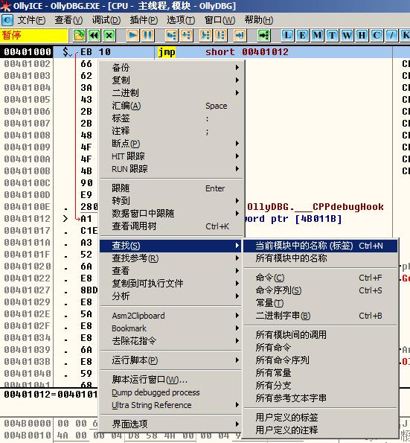Select address row 00401000

[x=28, y=52]
